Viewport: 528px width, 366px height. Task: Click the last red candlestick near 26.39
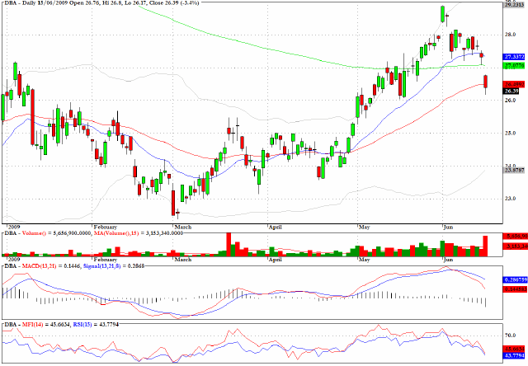(x=486, y=82)
